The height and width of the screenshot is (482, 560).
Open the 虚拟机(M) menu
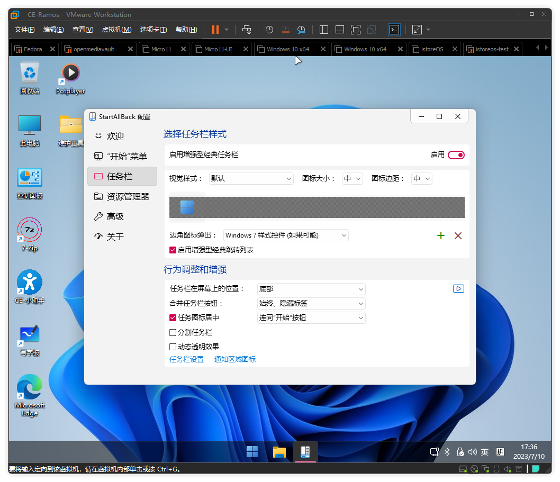point(116,30)
